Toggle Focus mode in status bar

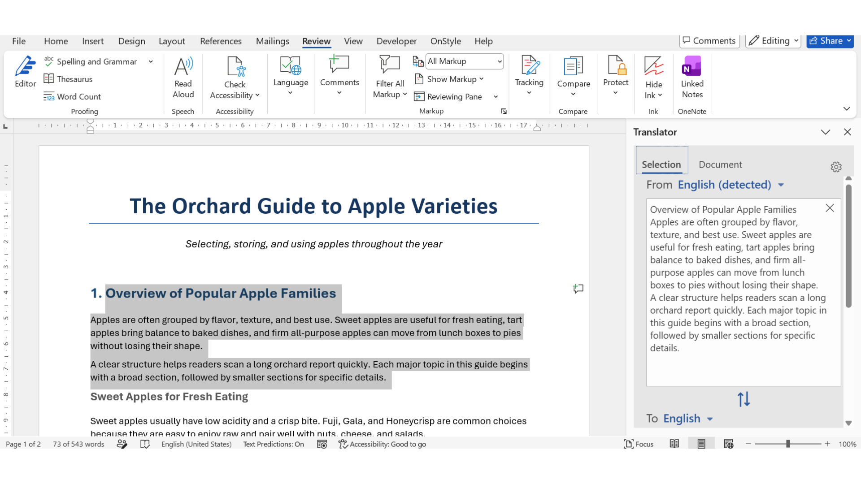click(639, 444)
